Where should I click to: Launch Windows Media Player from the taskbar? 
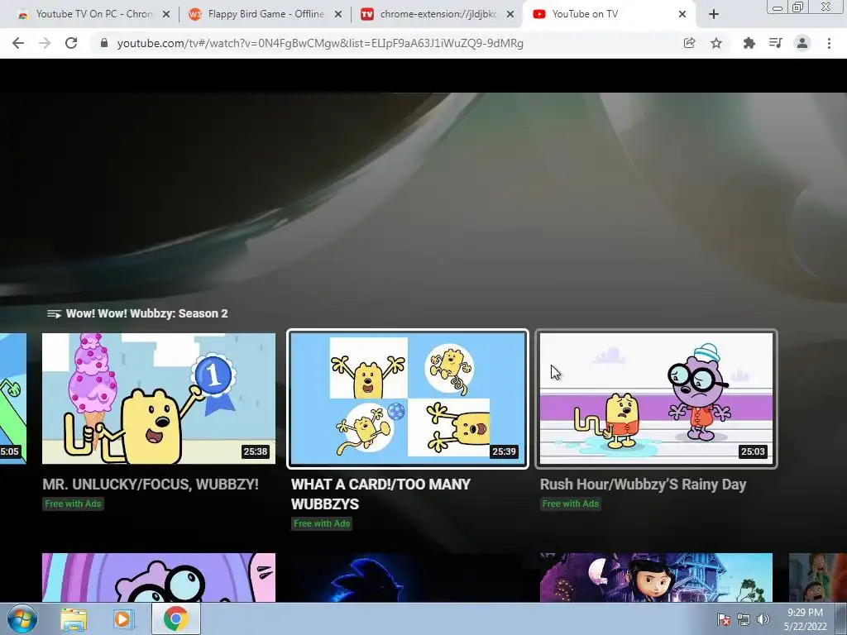point(123,619)
